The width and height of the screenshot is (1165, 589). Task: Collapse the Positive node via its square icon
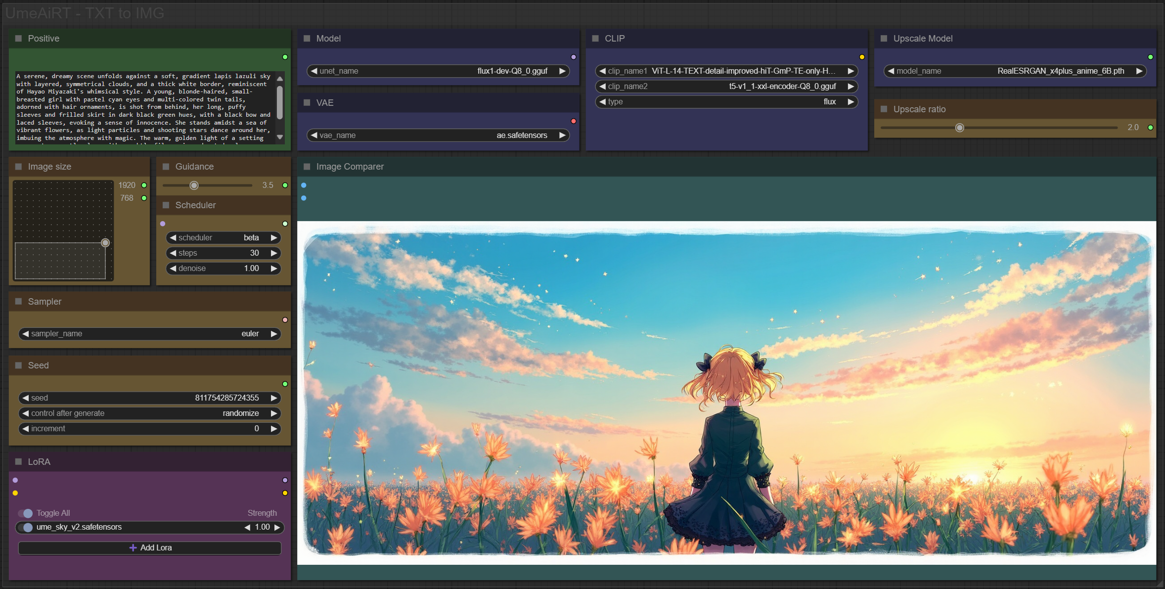point(19,39)
